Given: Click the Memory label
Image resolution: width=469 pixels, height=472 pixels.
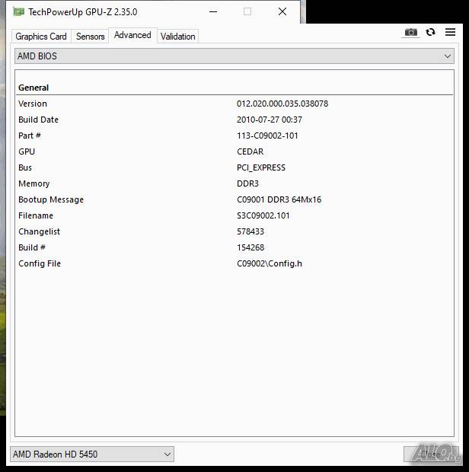Looking at the screenshot, I should click(x=34, y=183).
